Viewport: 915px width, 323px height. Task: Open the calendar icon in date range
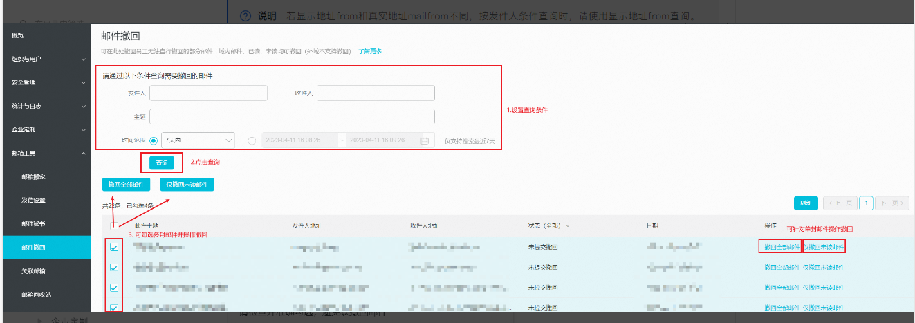(425, 140)
